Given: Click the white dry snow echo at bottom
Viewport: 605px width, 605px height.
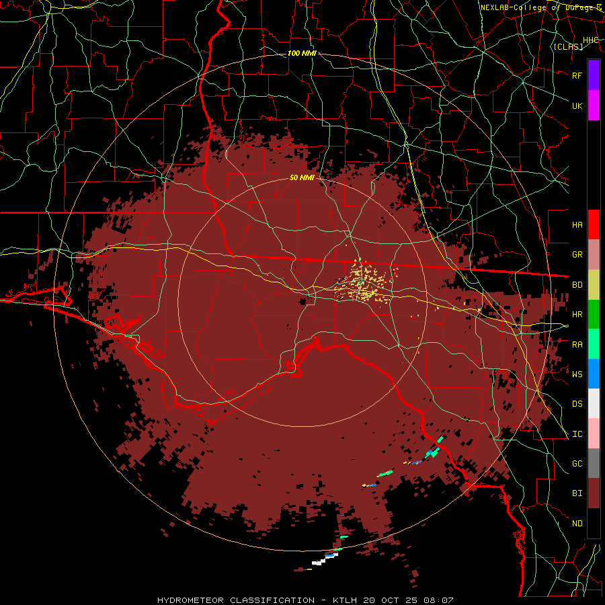Looking at the screenshot, I should (325, 559).
